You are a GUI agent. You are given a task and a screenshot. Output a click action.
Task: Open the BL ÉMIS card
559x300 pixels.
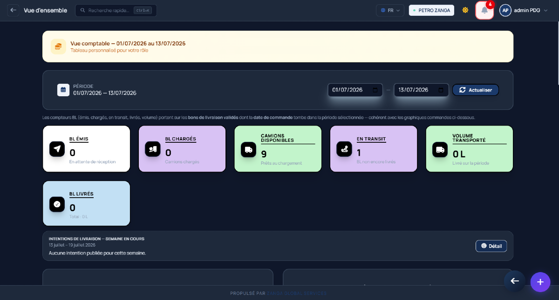[x=86, y=149]
